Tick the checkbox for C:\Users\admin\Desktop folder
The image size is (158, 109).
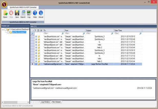[x=5, y=29]
